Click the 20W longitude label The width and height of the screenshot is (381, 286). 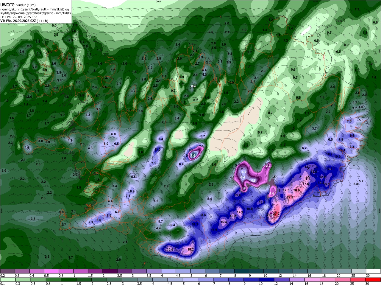coord(158,1)
